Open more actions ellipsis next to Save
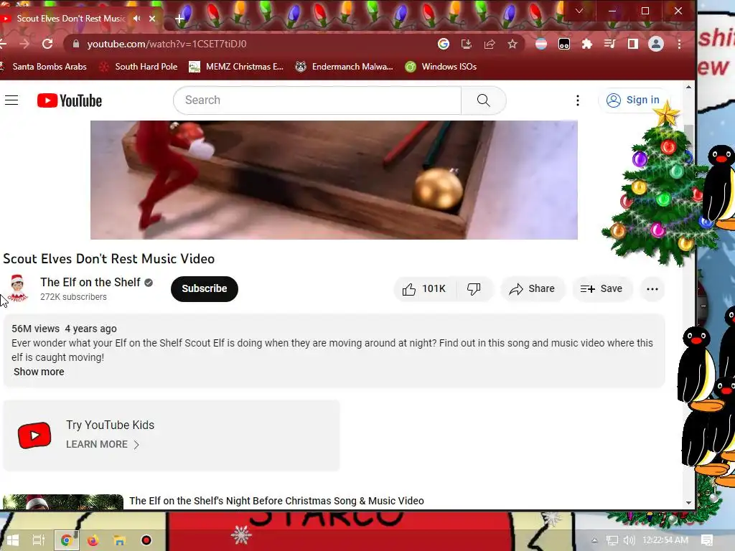Image resolution: width=735 pixels, height=551 pixels. point(652,288)
